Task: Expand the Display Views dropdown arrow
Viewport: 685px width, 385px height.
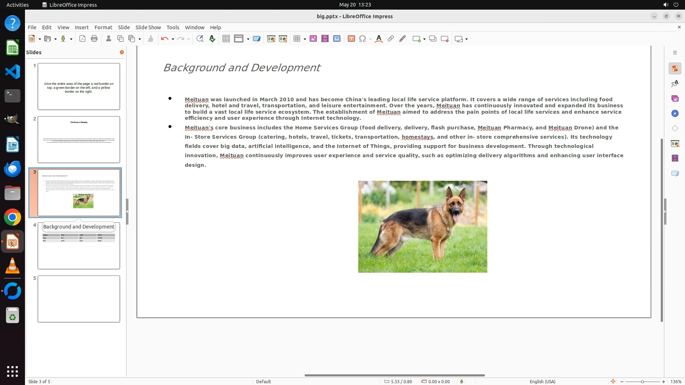Action: pyautogui.click(x=248, y=39)
